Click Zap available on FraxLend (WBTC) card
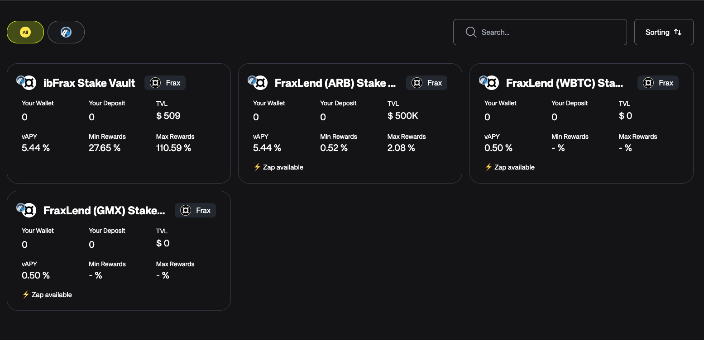The height and width of the screenshot is (340, 704). [510, 167]
